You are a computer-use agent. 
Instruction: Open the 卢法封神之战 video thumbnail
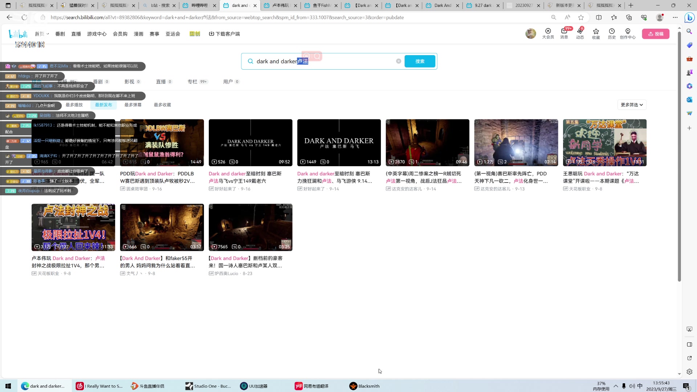pyautogui.click(x=73, y=227)
